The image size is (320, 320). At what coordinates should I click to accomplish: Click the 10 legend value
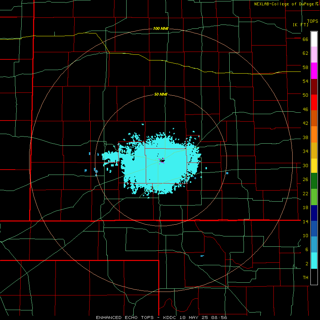click(x=305, y=235)
